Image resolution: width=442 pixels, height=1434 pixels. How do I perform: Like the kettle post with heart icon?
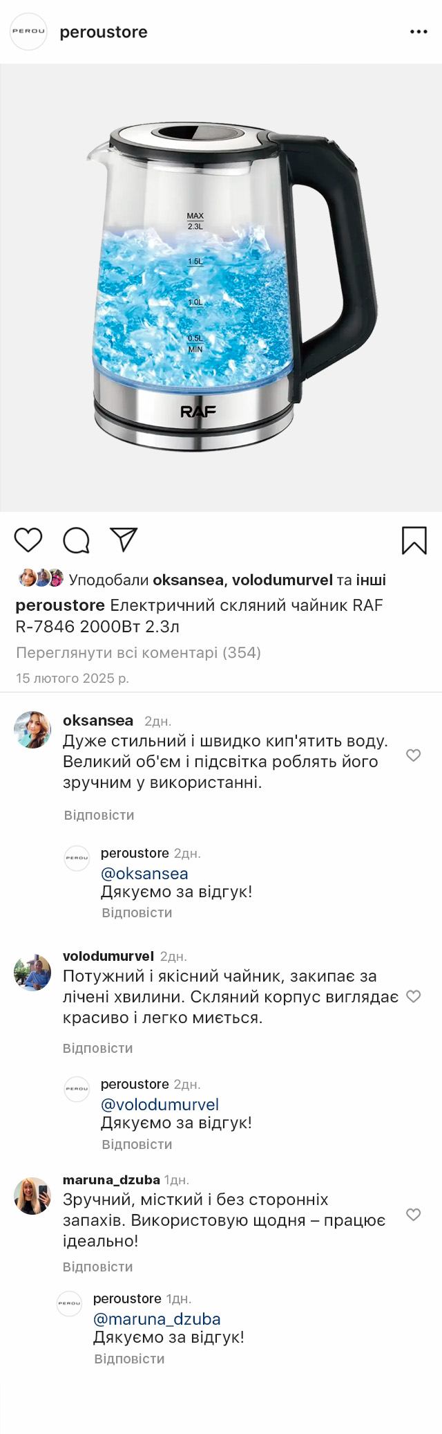(28, 540)
